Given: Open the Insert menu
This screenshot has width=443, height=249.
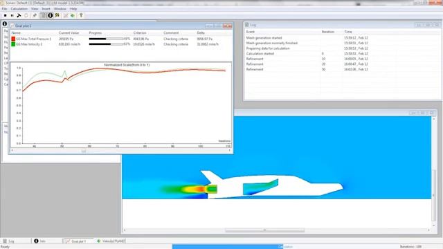Looking at the screenshot, I should pos(46,9).
